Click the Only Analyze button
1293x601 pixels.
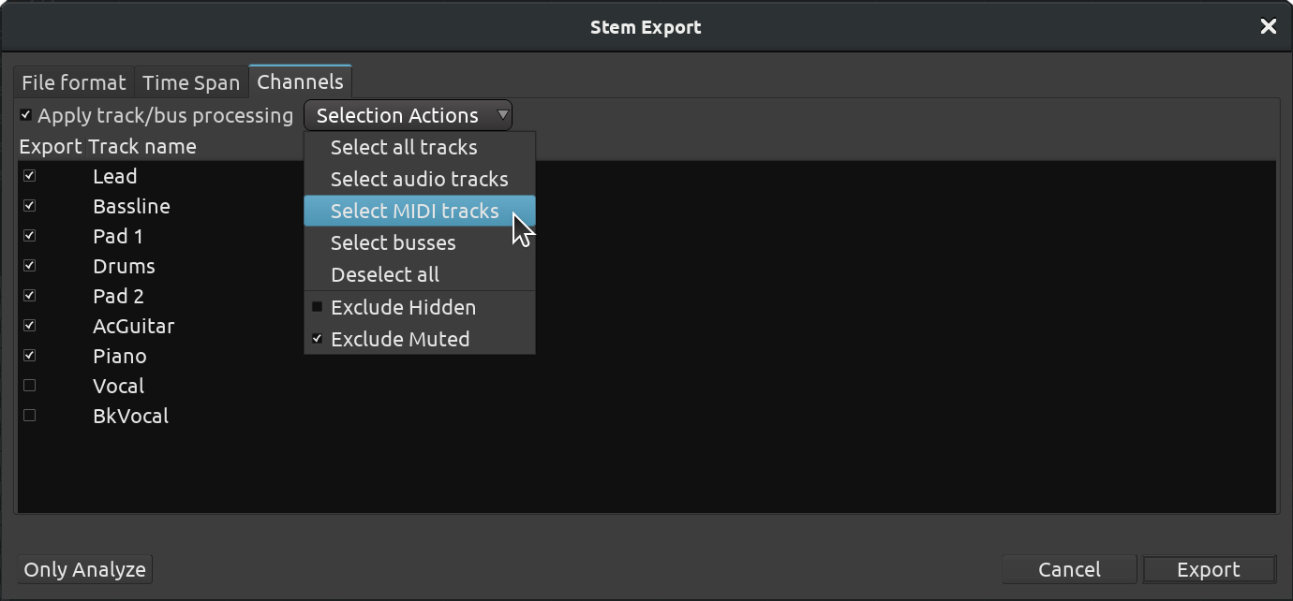pos(85,569)
